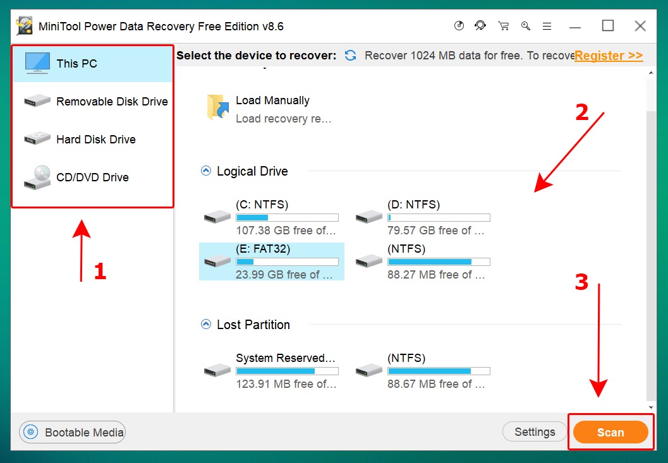Click the bootable disc icon in title bar
668x463 pixels.
pyautogui.click(x=459, y=26)
